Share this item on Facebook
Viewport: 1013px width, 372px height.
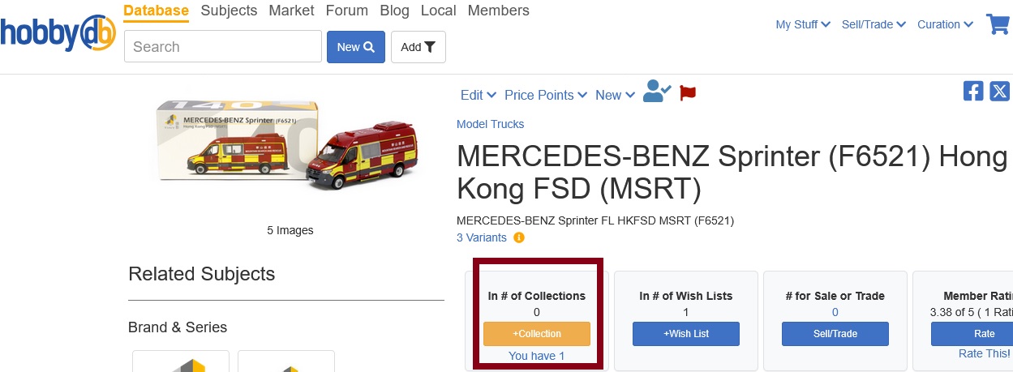tap(973, 91)
